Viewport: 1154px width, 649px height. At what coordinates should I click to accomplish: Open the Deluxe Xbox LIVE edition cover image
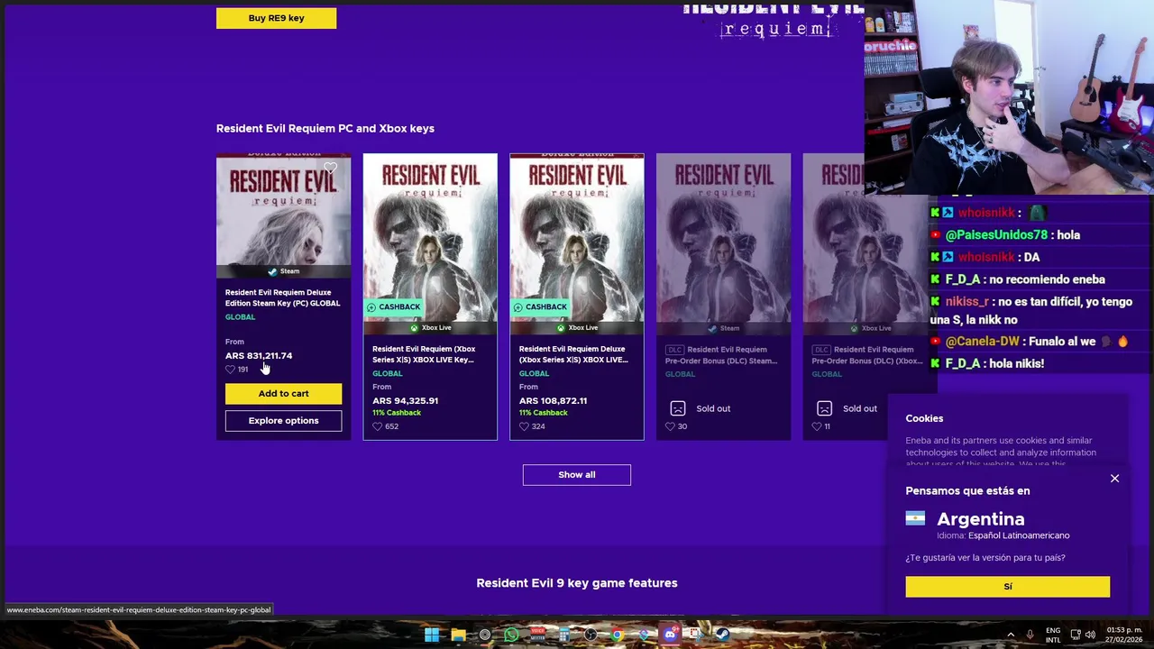(x=577, y=243)
